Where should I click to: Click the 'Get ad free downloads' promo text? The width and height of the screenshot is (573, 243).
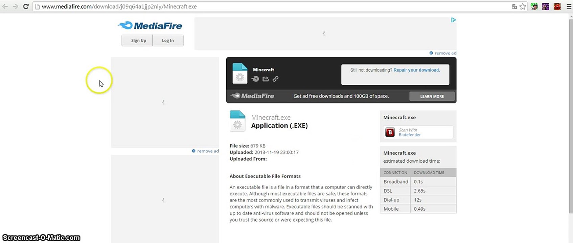341,96
